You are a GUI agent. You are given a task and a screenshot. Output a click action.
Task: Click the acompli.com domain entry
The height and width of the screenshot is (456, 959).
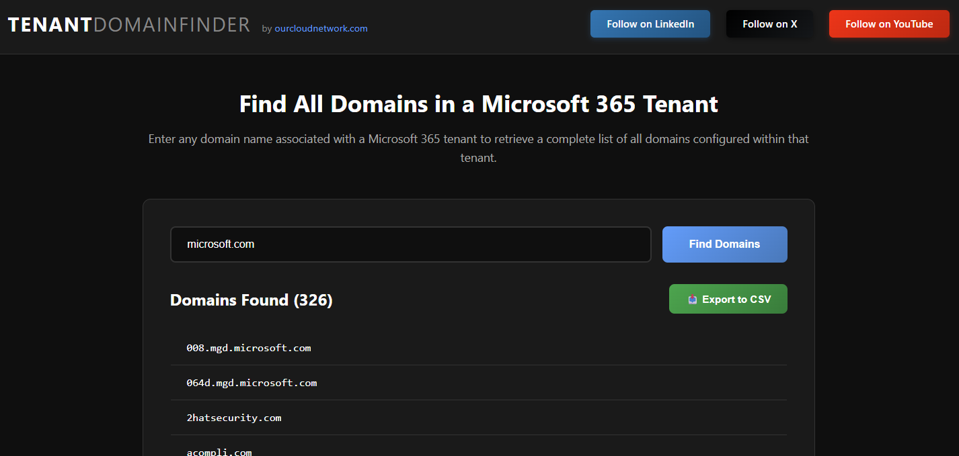(x=219, y=452)
